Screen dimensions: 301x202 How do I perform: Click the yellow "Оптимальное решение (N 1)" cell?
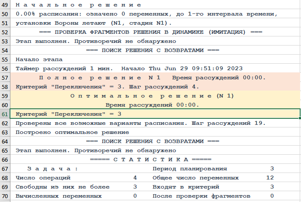pyautogui.click(x=152, y=96)
